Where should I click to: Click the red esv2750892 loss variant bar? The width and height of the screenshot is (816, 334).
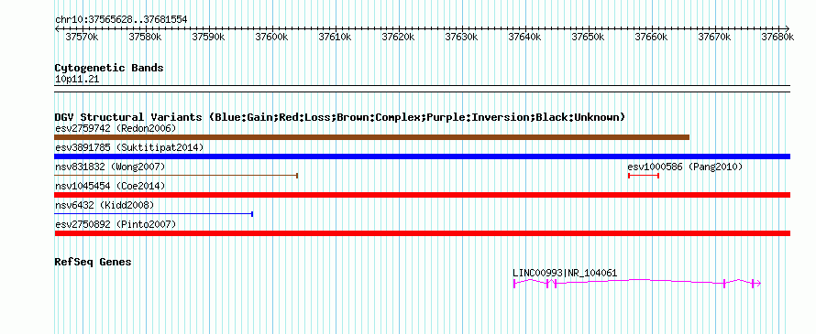point(422,233)
